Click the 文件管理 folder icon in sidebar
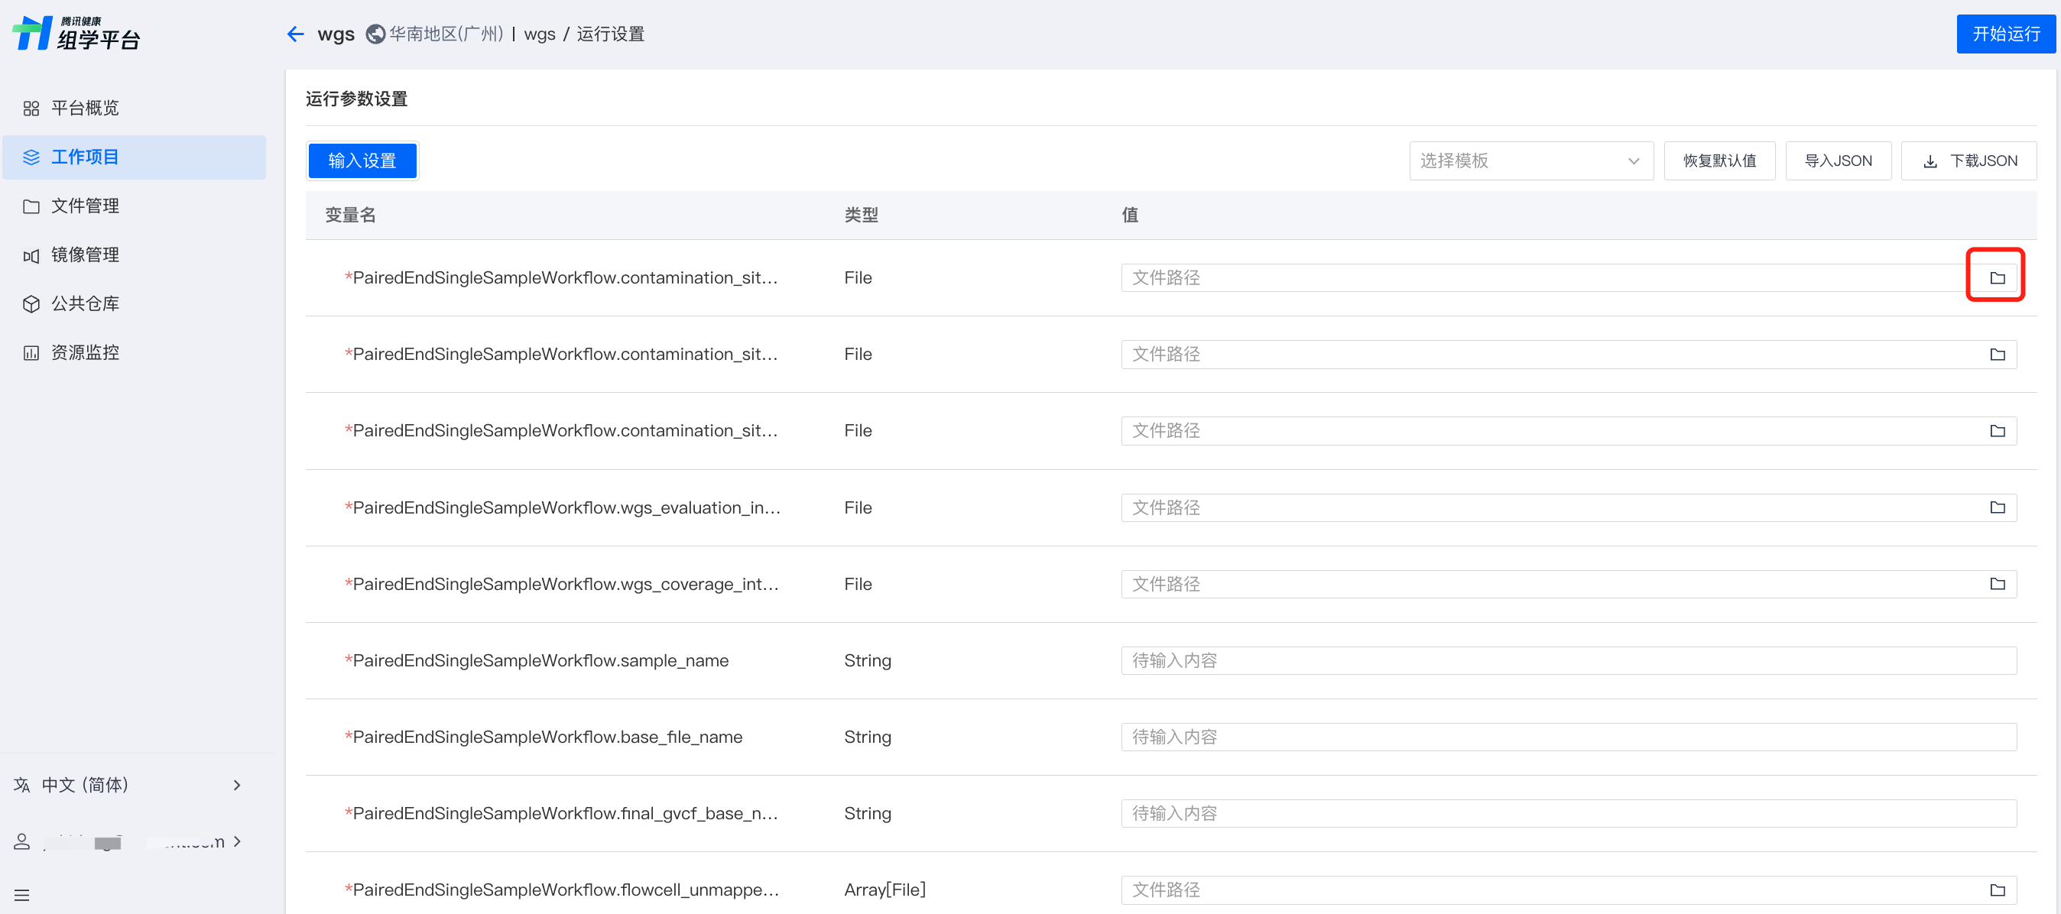This screenshot has width=2061, height=914. pos(31,206)
